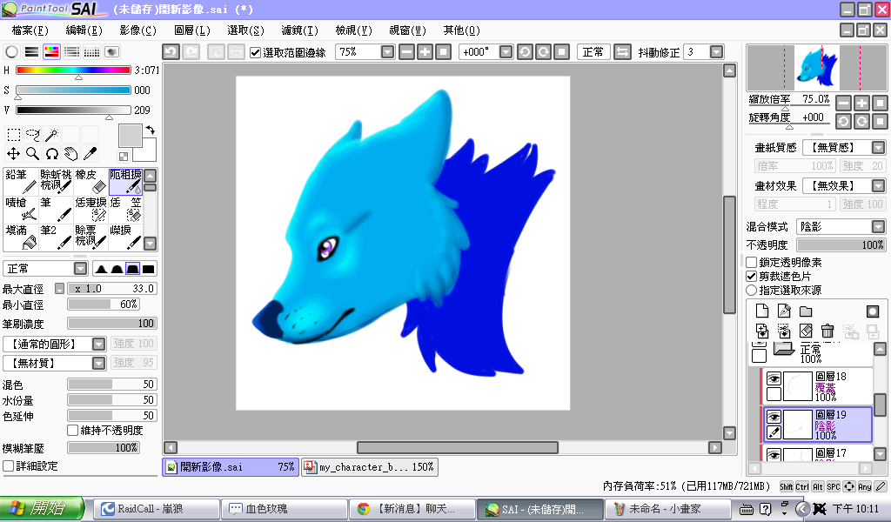Switch to the 開新影像.sai document tab
The height and width of the screenshot is (522, 891).
(x=231, y=467)
